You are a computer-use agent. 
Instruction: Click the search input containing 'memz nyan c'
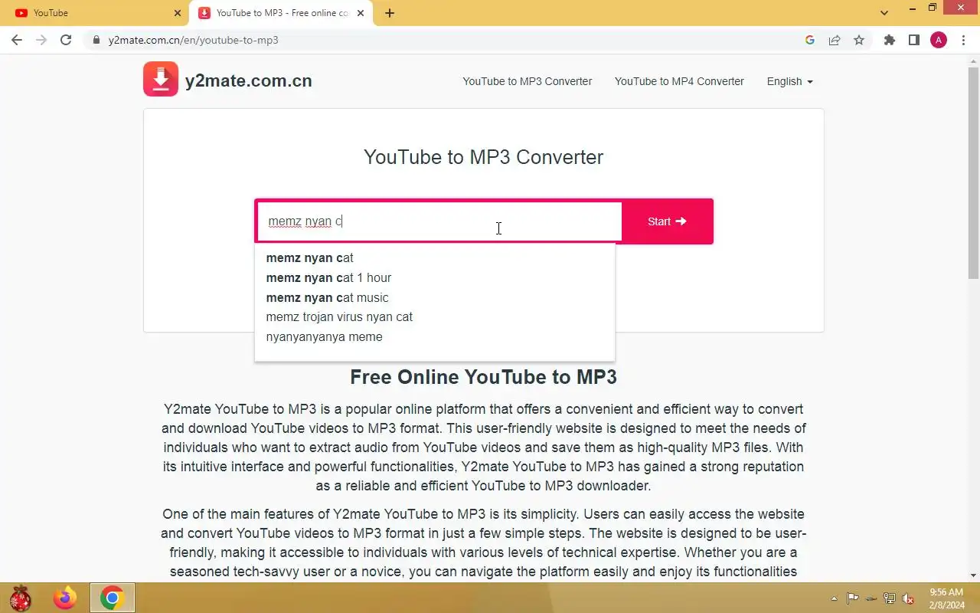point(439,221)
